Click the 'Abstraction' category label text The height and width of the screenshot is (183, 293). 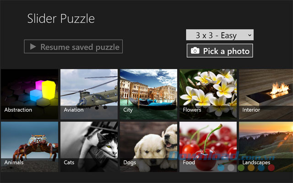tap(18, 110)
